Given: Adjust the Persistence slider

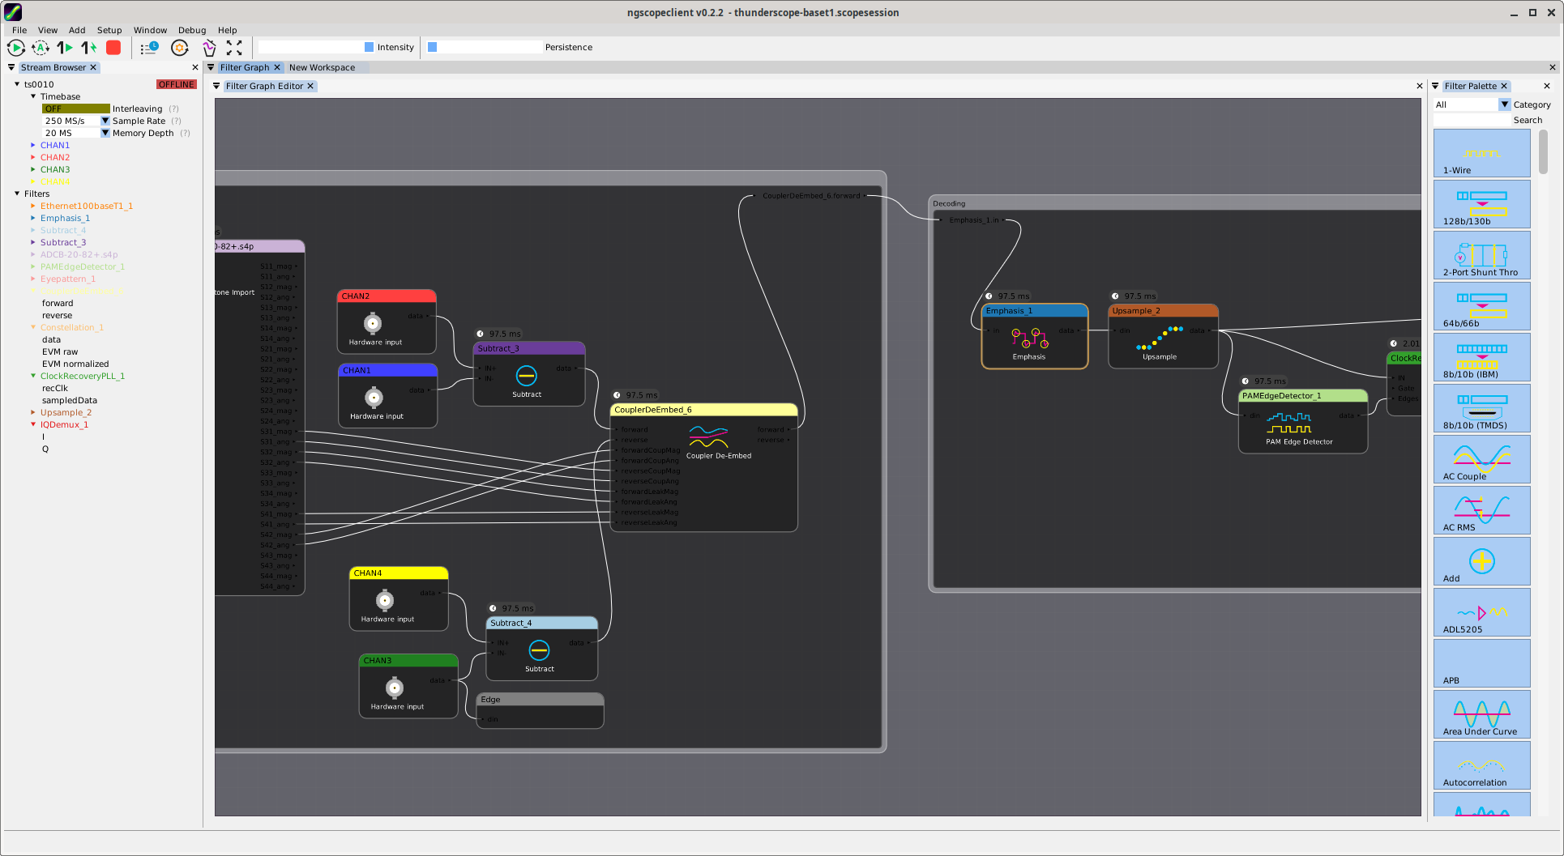Looking at the screenshot, I should 485,47.
